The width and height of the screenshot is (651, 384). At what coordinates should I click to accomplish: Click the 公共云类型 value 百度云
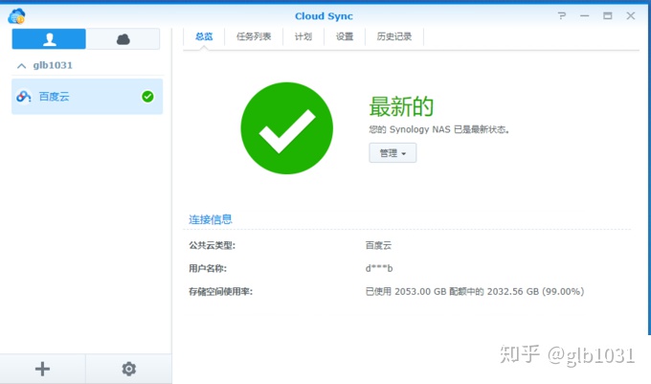(378, 245)
